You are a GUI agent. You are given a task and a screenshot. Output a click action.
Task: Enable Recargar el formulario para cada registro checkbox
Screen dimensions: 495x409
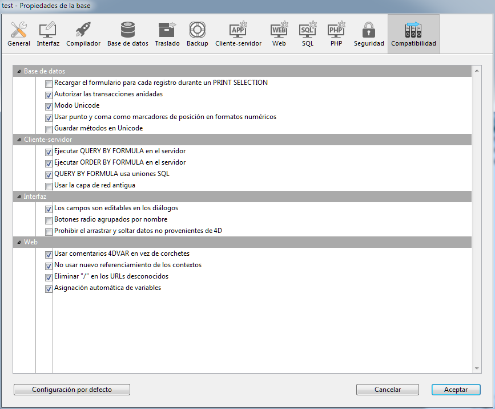[x=49, y=84]
